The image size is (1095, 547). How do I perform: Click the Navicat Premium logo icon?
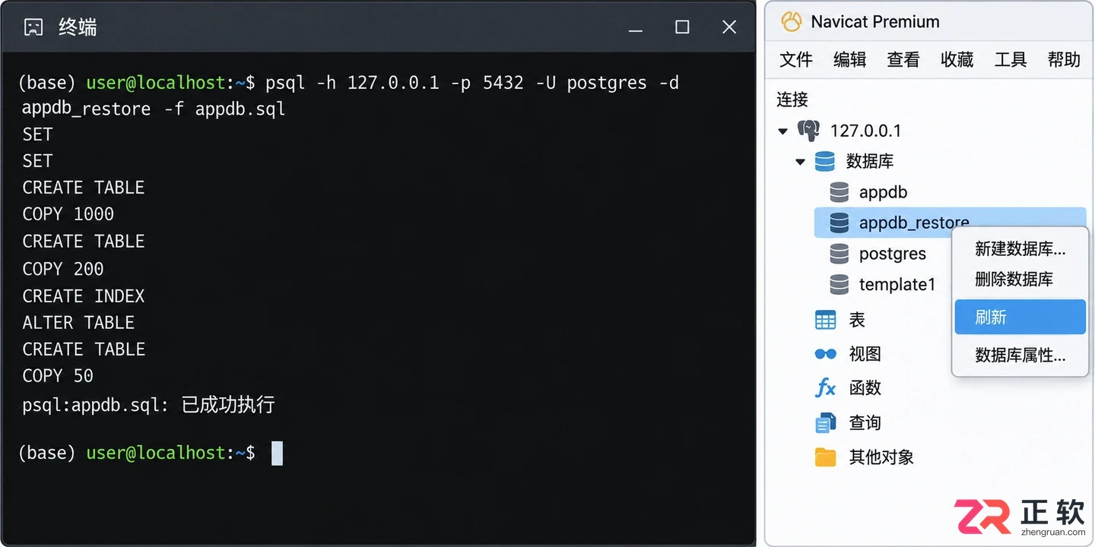(x=791, y=21)
